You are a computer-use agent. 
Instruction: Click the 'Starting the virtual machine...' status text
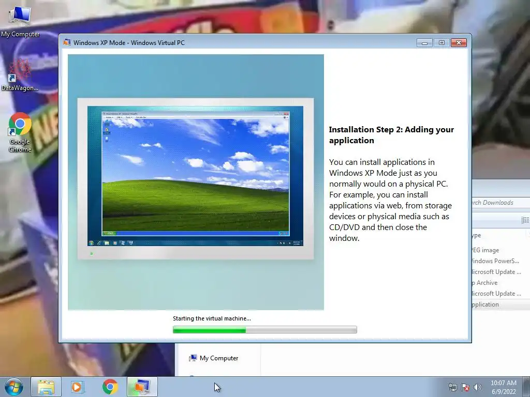coord(212,318)
